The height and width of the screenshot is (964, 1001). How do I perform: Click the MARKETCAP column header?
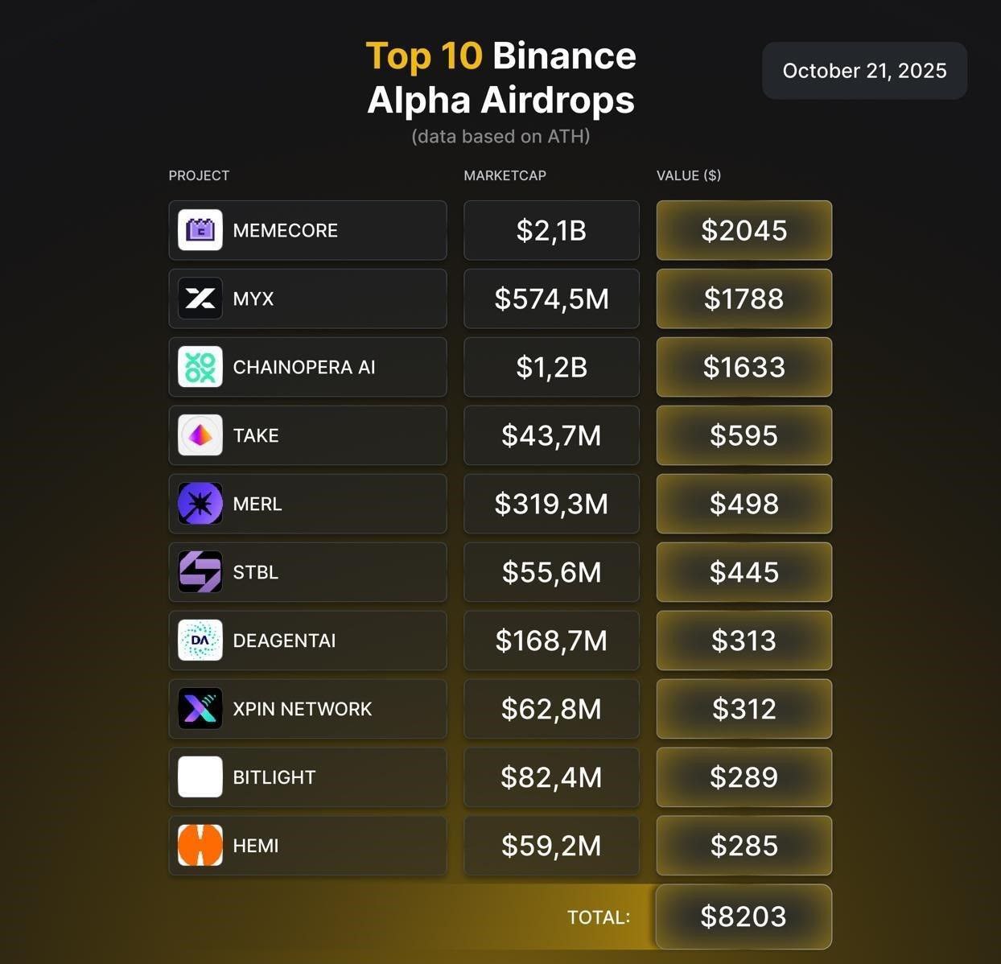[505, 175]
